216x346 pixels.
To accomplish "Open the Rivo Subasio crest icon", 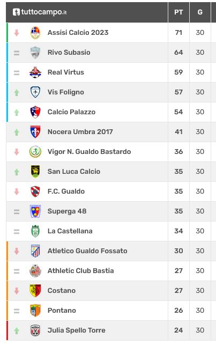I will click(x=35, y=53).
